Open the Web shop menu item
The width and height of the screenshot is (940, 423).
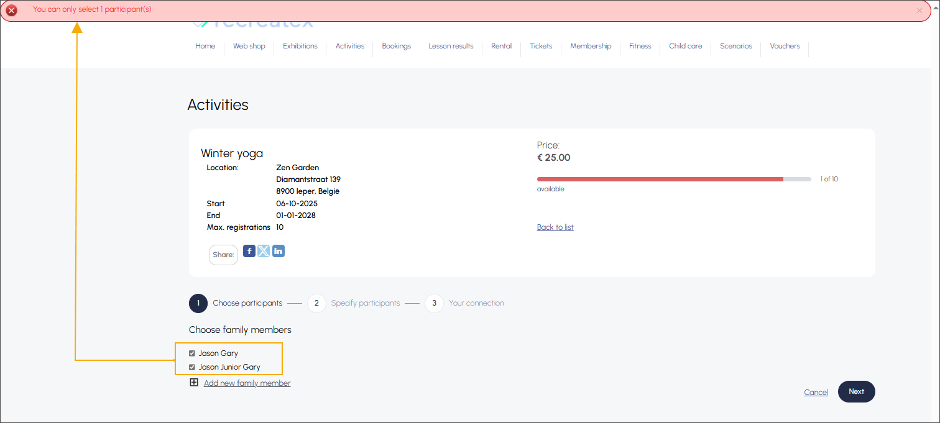click(249, 46)
